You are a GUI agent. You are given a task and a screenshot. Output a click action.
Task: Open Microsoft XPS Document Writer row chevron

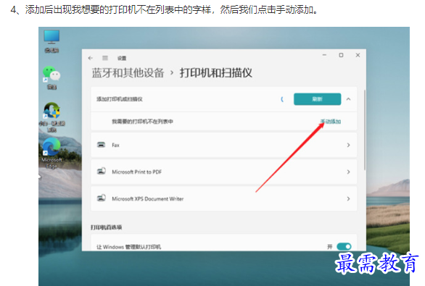point(349,199)
